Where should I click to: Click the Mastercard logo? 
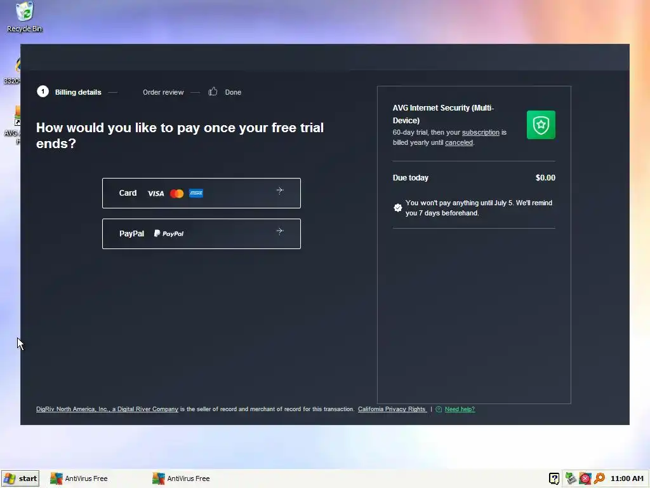177,193
